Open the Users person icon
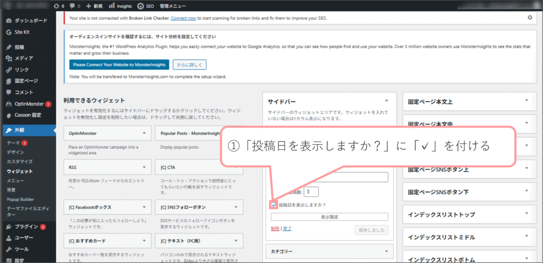 pyautogui.click(x=9, y=238)
